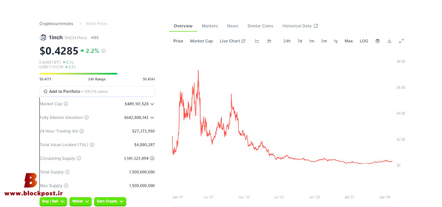Open the Buy / Sell dropdown

pos(53,201)
